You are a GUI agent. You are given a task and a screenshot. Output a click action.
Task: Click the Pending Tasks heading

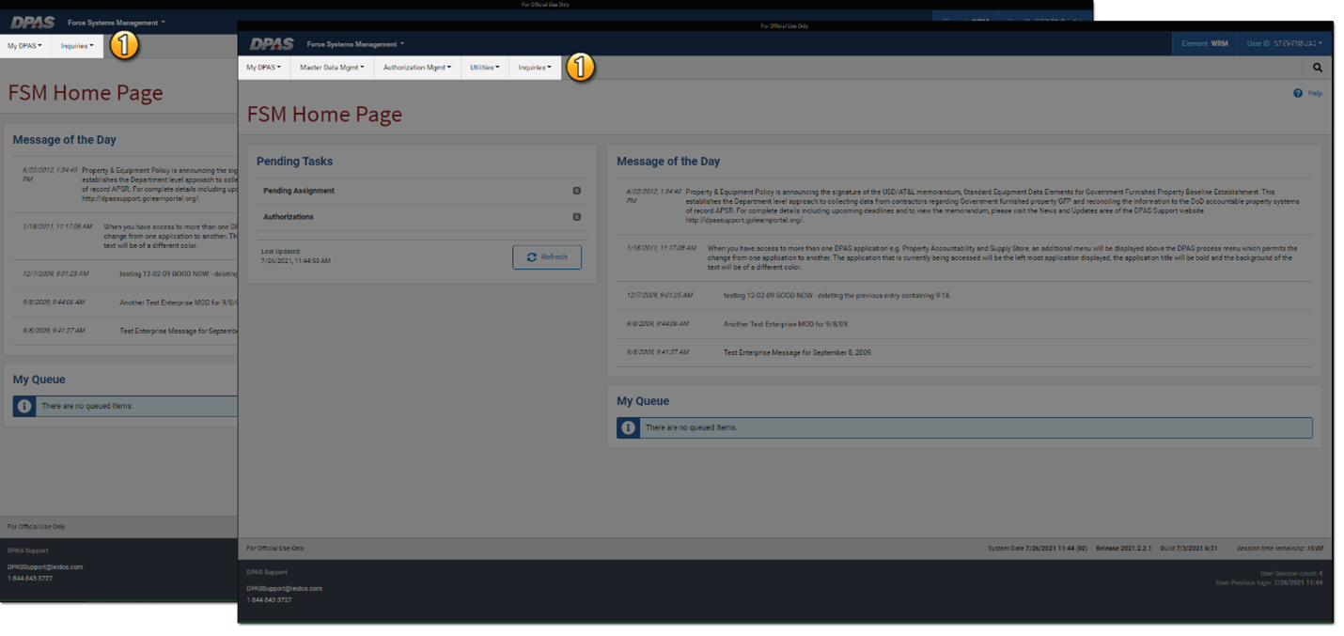pyautogui.click(x=294, y=162)
